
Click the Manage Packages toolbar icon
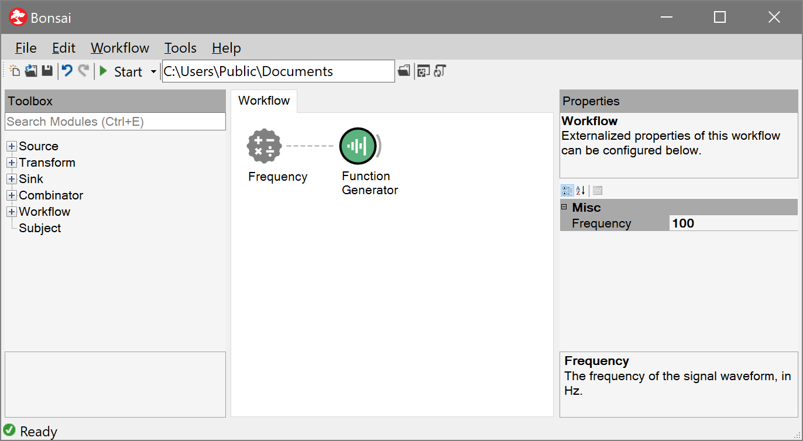(423, 71)
